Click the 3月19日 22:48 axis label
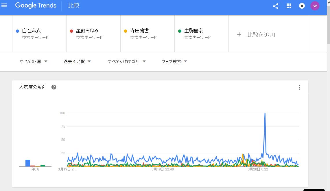Screen dimensions: 330x191 click(x=163, y=169)
